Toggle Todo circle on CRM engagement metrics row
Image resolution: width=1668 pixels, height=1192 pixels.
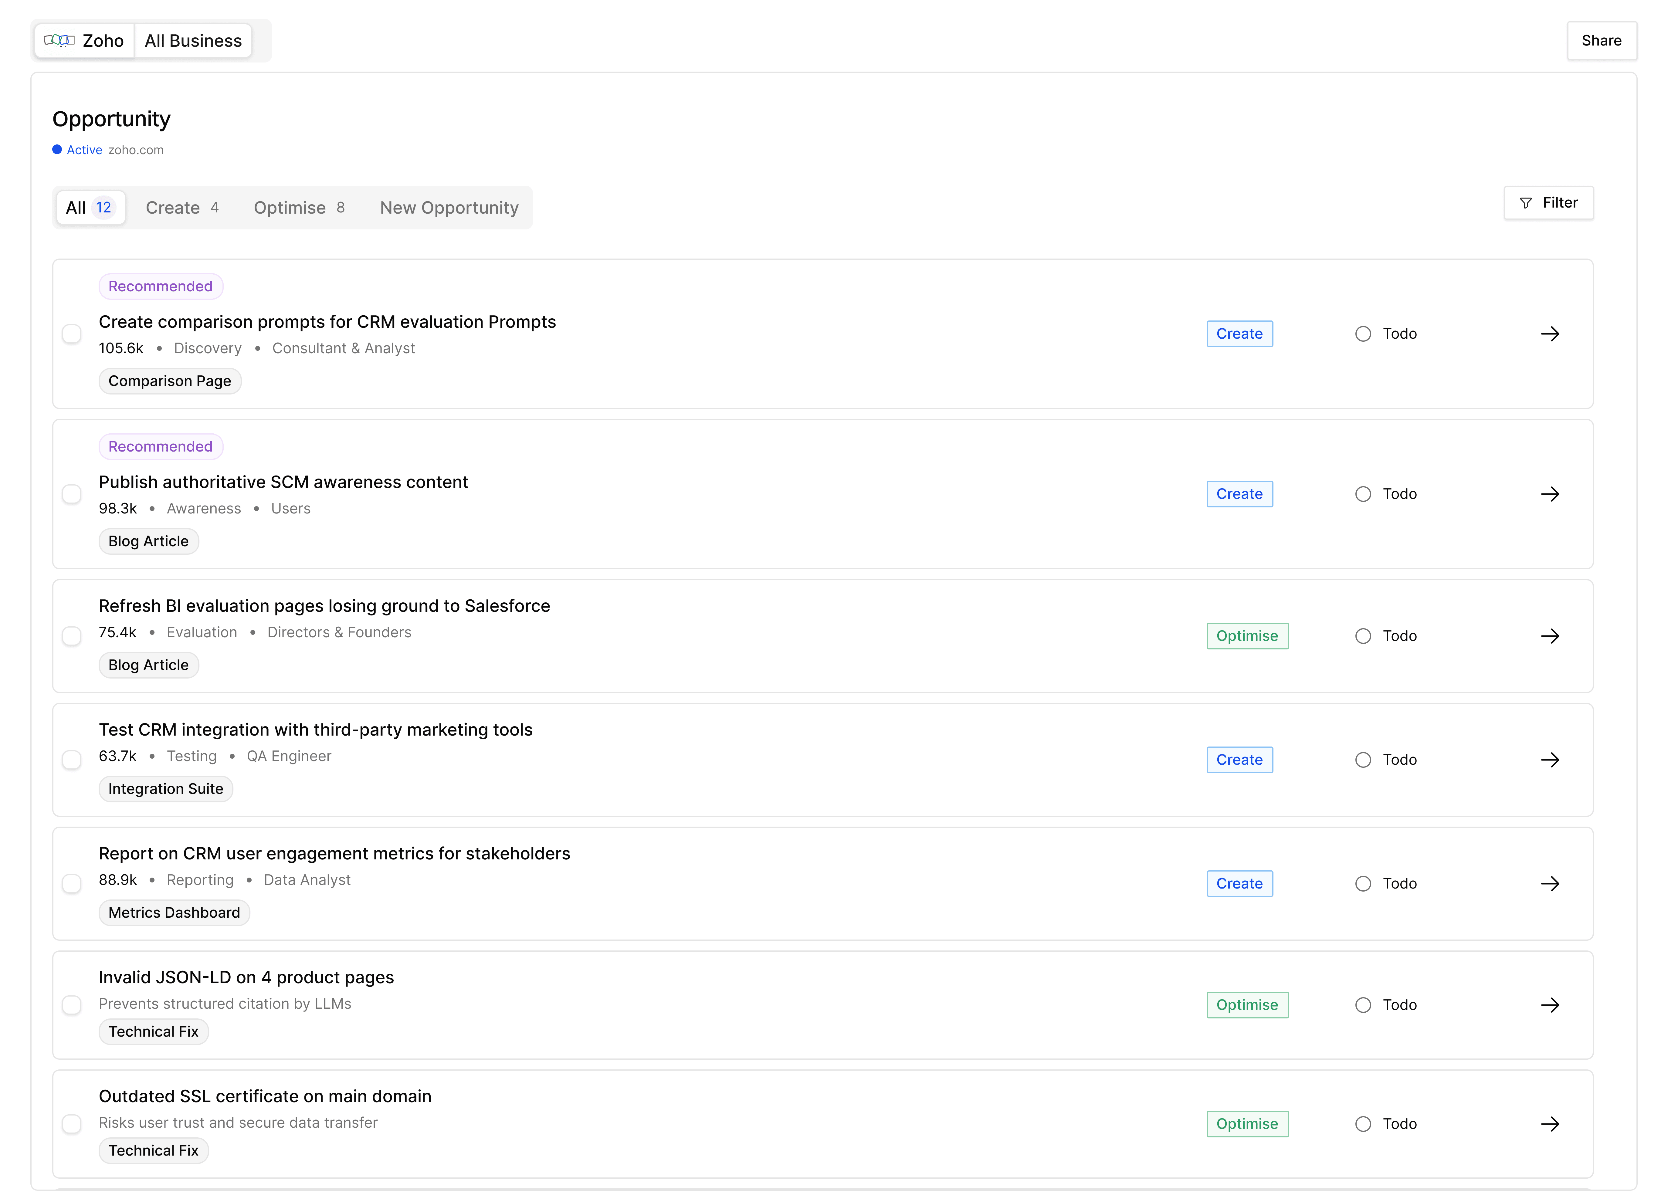1363,884
